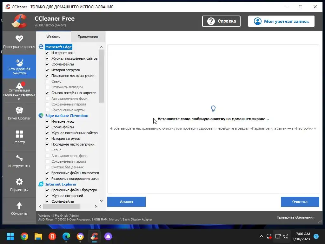Open Driver Updater section

click(19, 113)
